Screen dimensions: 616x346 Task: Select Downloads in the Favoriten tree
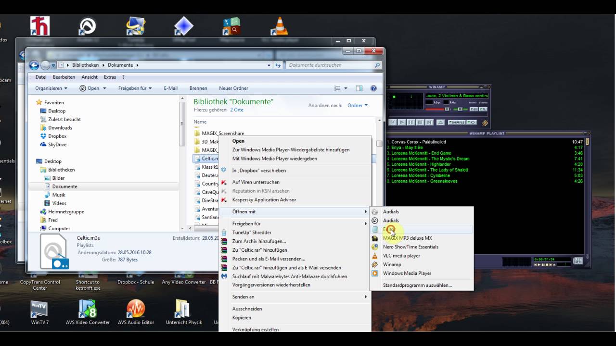(x=60, y=128)
